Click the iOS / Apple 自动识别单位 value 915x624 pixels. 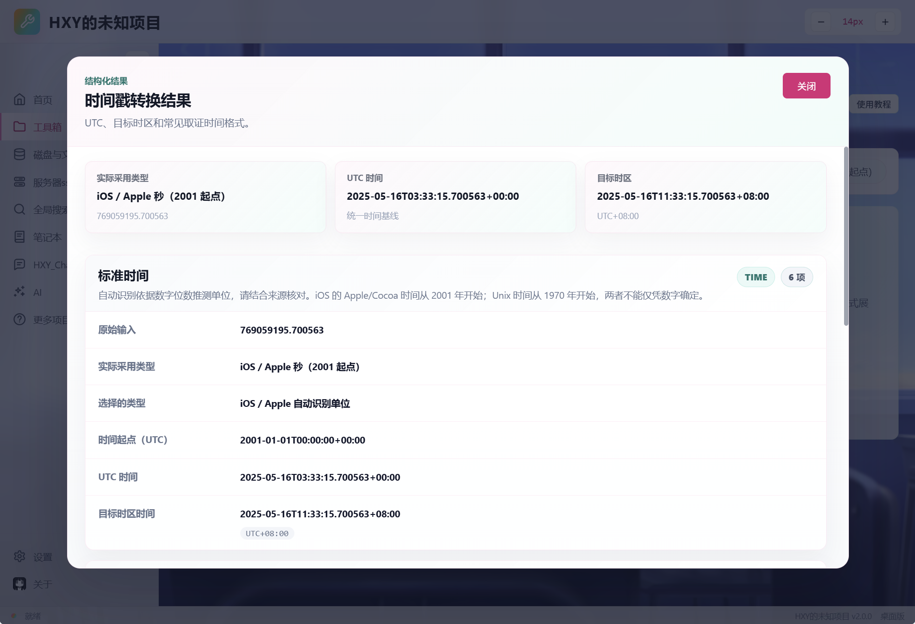coord(295,403)
